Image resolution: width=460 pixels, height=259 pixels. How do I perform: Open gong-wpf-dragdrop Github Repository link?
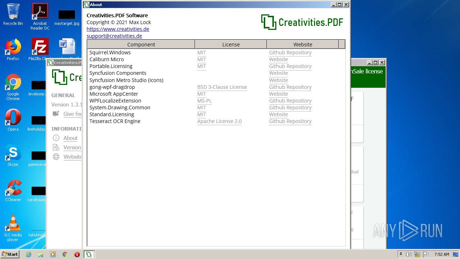(x=290, y=87)
